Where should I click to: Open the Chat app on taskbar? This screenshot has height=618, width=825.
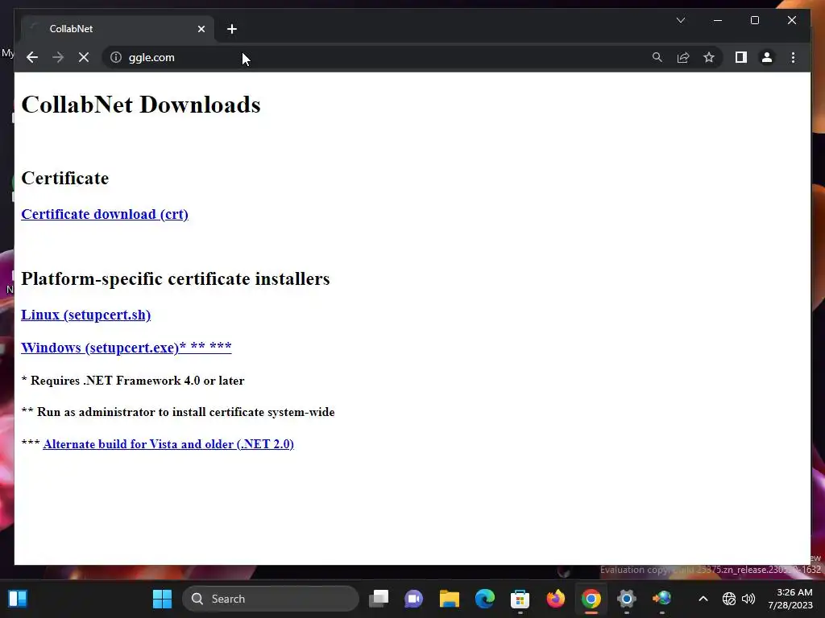pyautogui.click(x=413, y=599)
